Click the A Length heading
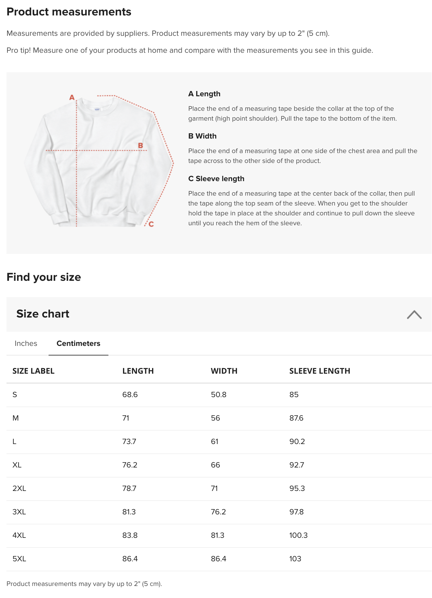Screen dimensions: 432x598 [204, 94]
